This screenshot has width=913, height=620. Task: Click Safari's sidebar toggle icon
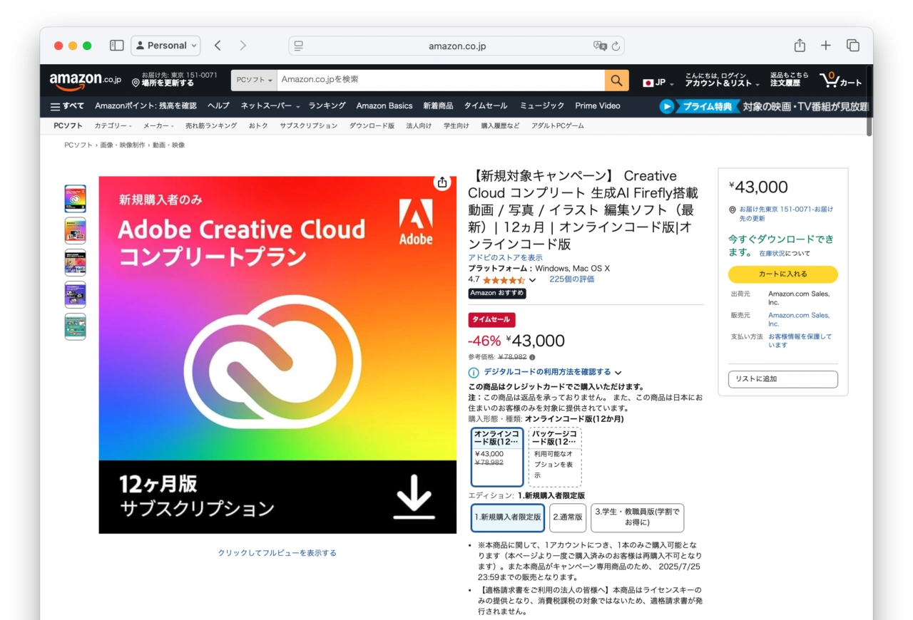116,46
